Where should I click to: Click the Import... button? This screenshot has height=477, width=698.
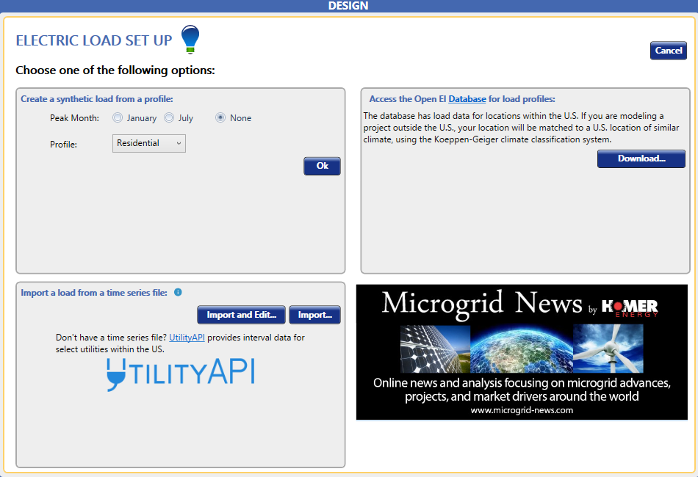click(x=314, y=315)
